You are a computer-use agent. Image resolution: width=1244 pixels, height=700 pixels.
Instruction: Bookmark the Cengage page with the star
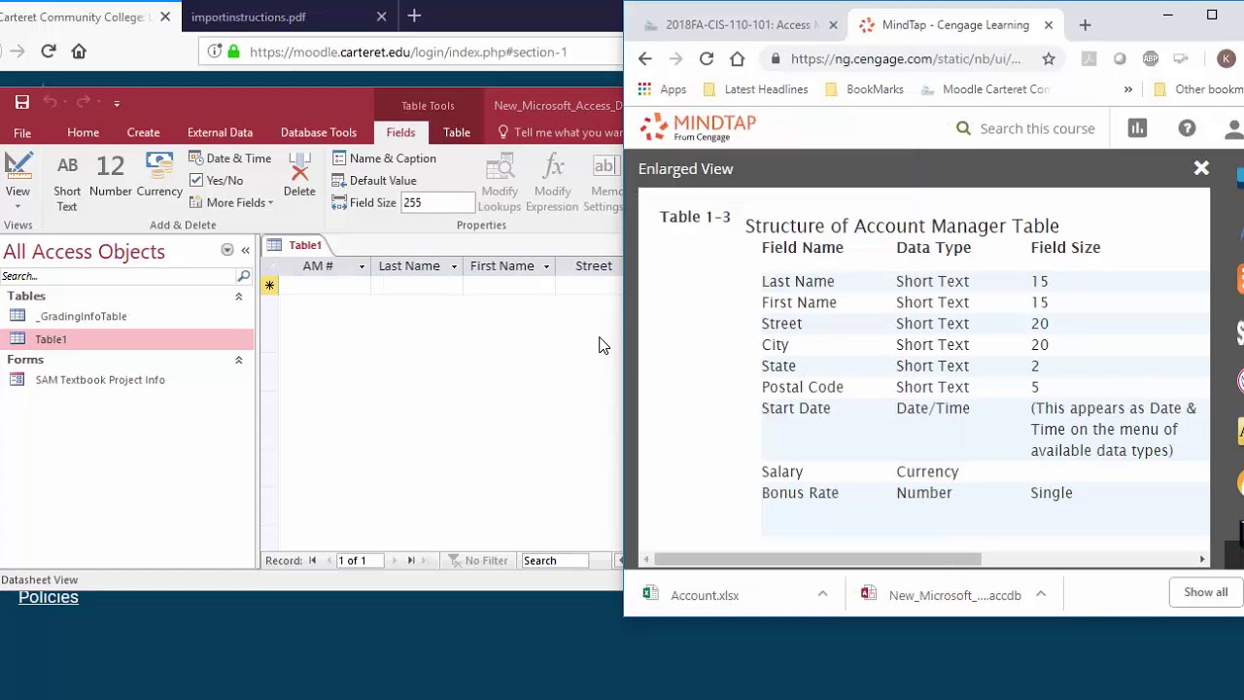1049,59
